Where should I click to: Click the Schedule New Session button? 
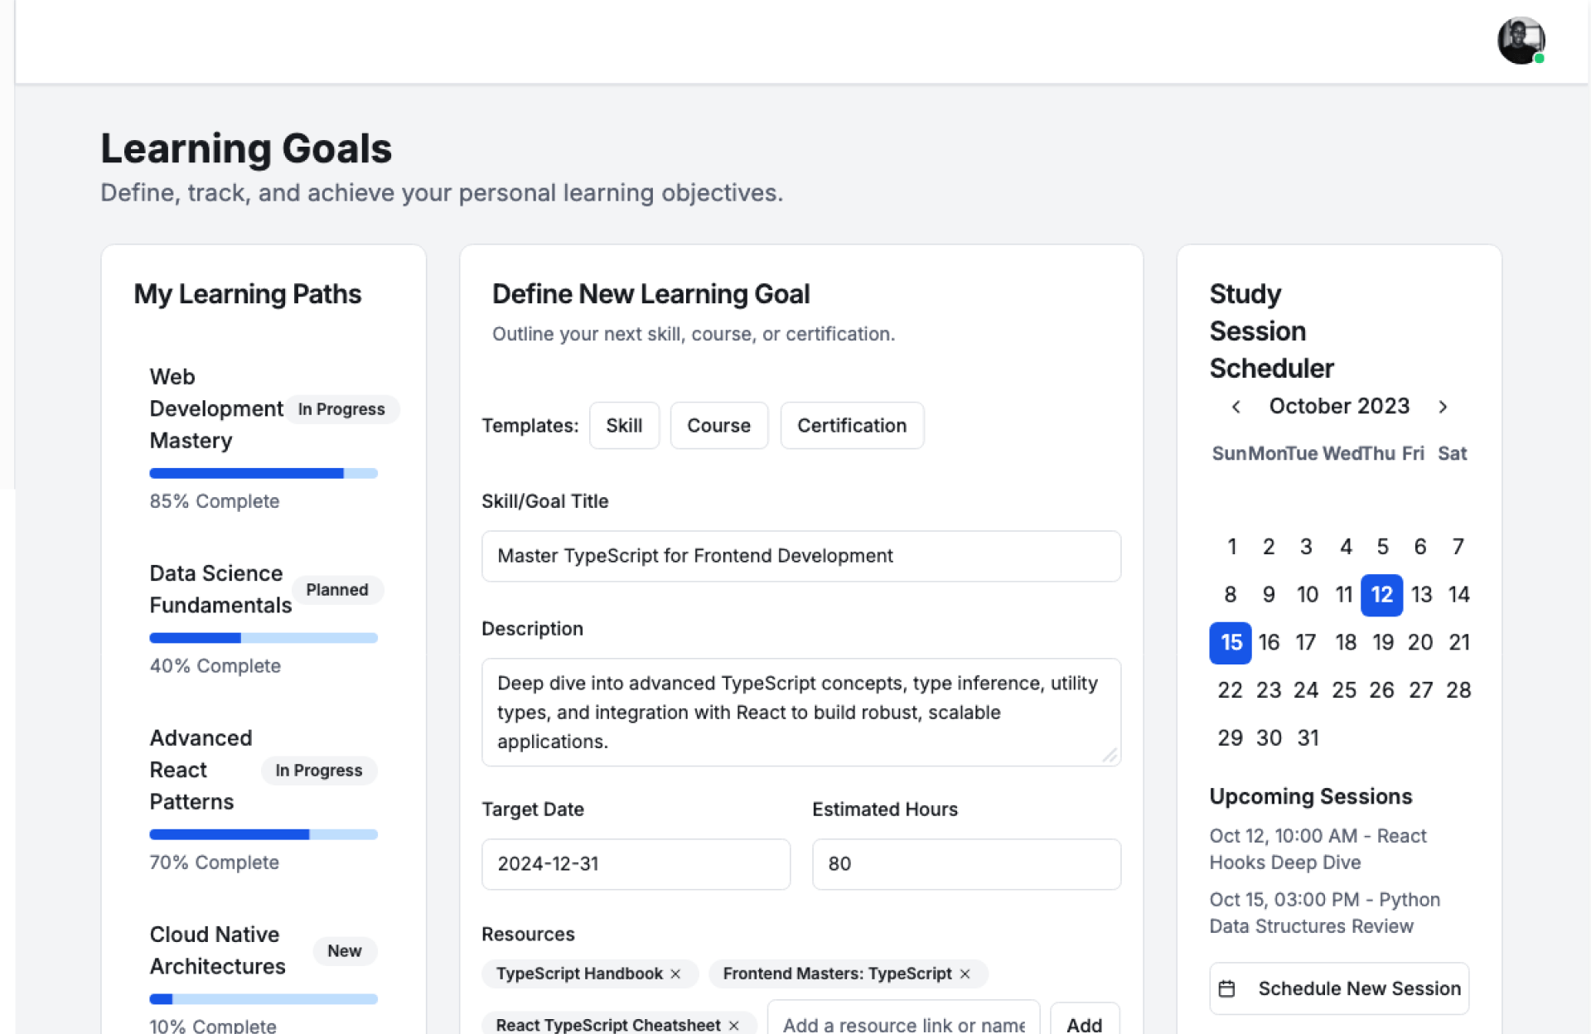tap(1338, 988)
